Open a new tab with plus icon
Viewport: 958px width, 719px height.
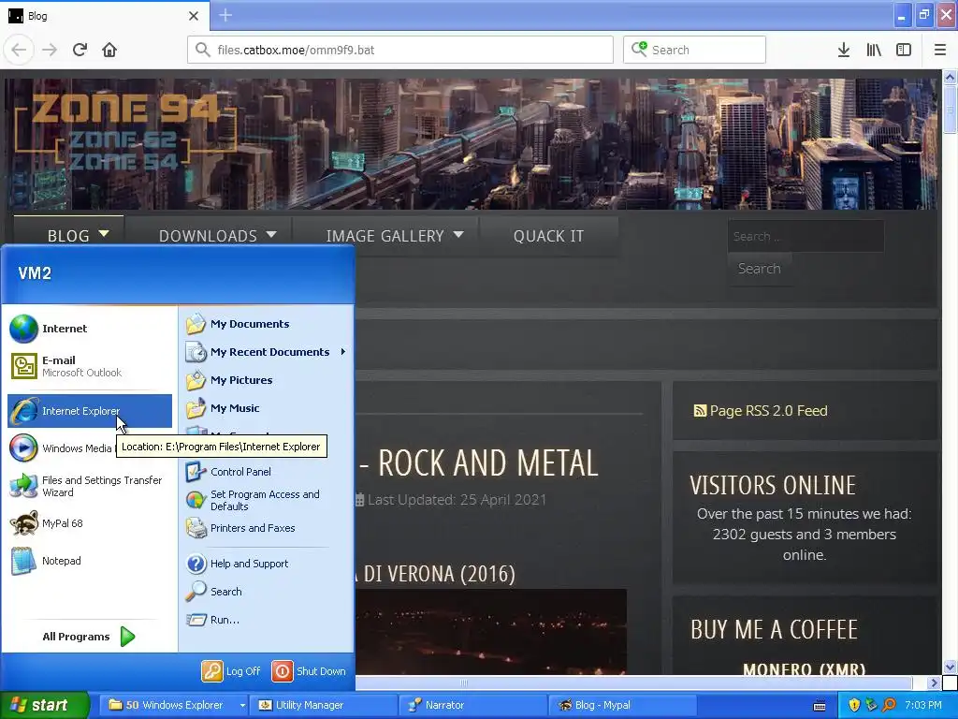(x=225, y=15)
